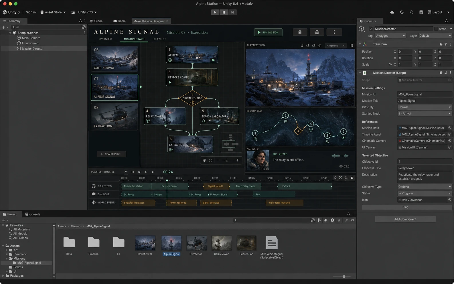
Task: Open the Layer dropdown showing Default
Action: click(x=435, y=36)
